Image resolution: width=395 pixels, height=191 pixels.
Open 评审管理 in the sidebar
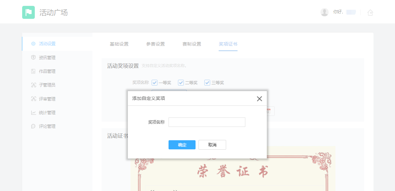(47, 99)
